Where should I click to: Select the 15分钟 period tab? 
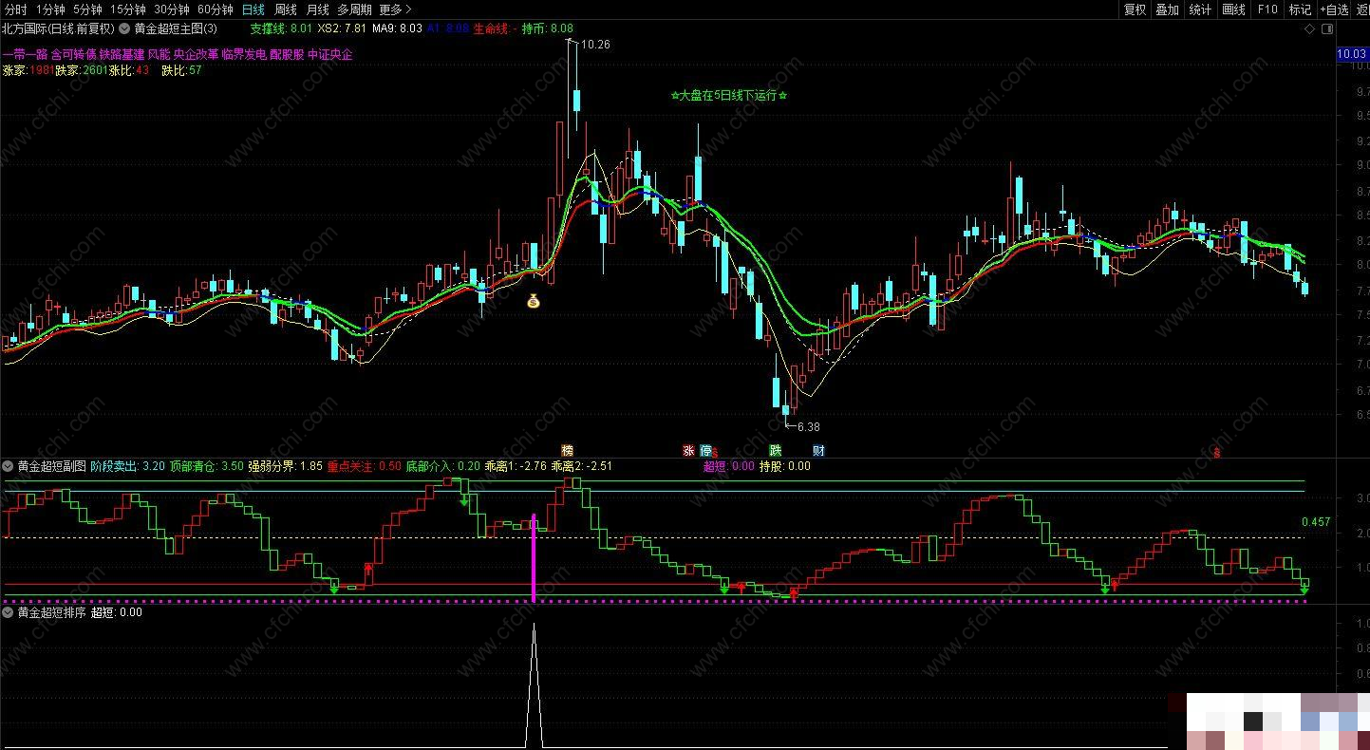click(x=128, y=9)
